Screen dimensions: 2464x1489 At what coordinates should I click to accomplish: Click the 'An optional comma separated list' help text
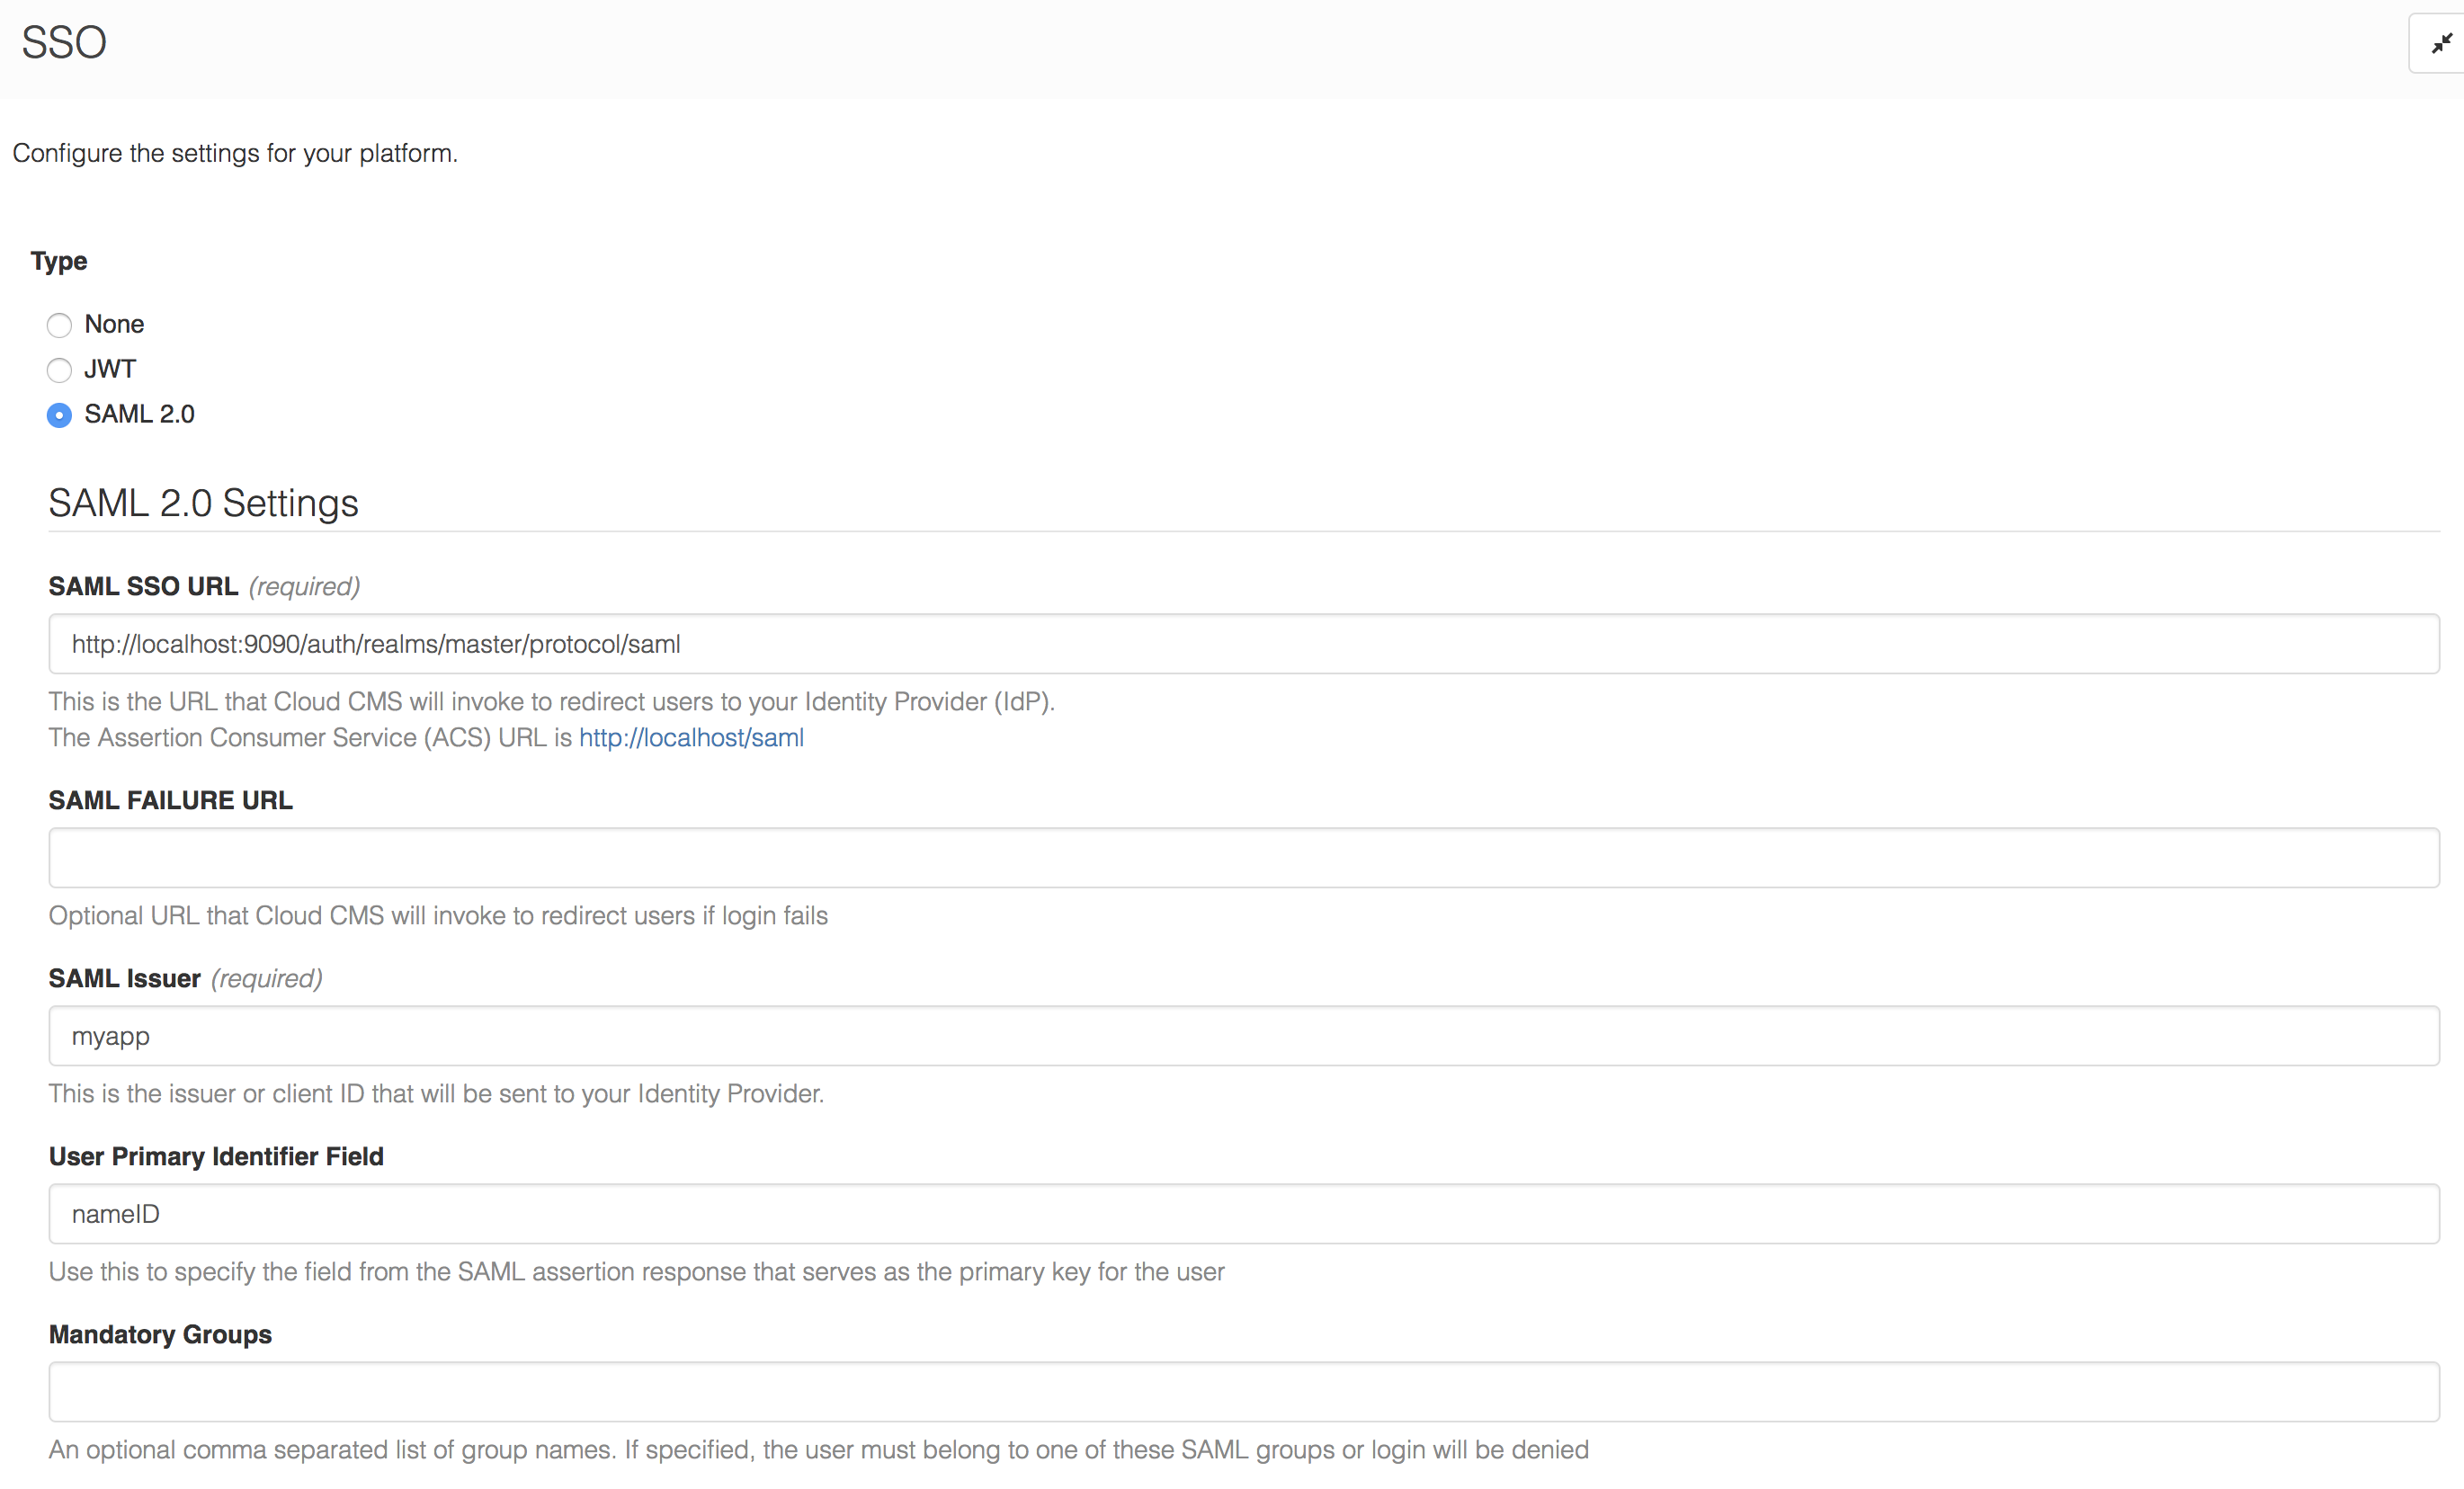818,1450
